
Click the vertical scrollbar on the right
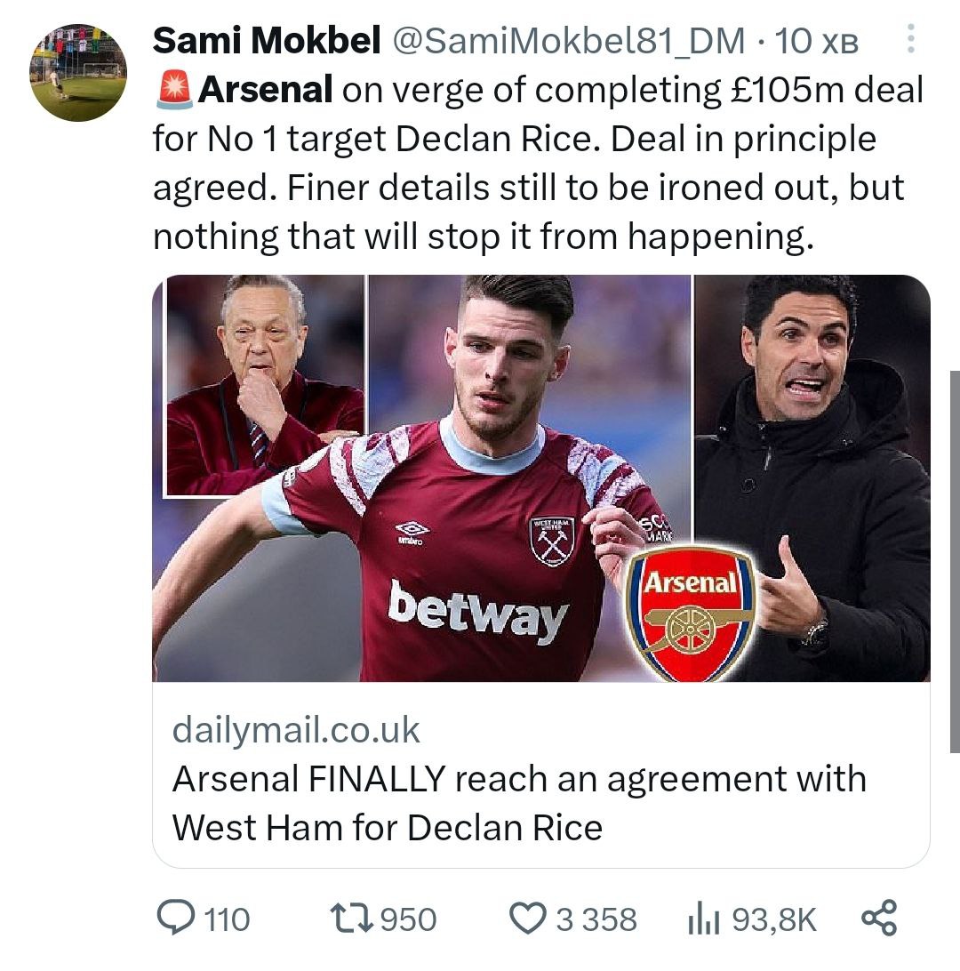coord(955,560)
